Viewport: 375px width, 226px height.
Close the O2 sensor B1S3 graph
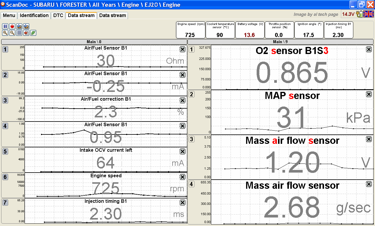click(369, 49)
